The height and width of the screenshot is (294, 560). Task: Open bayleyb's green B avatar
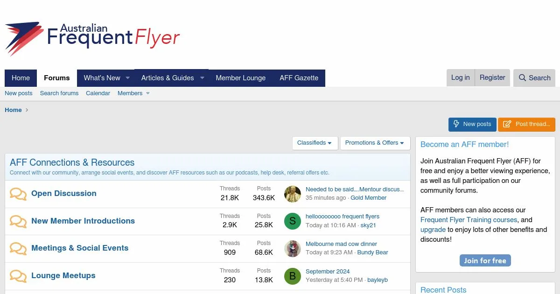point(293,276)
